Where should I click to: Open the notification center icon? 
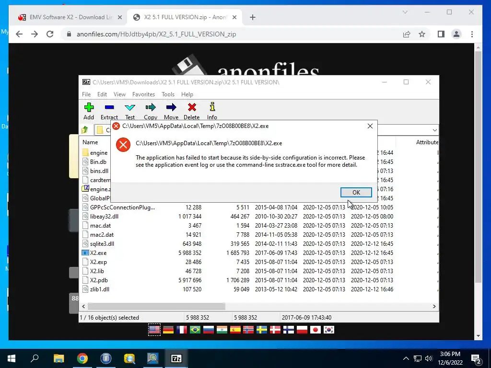coord(476,358)
